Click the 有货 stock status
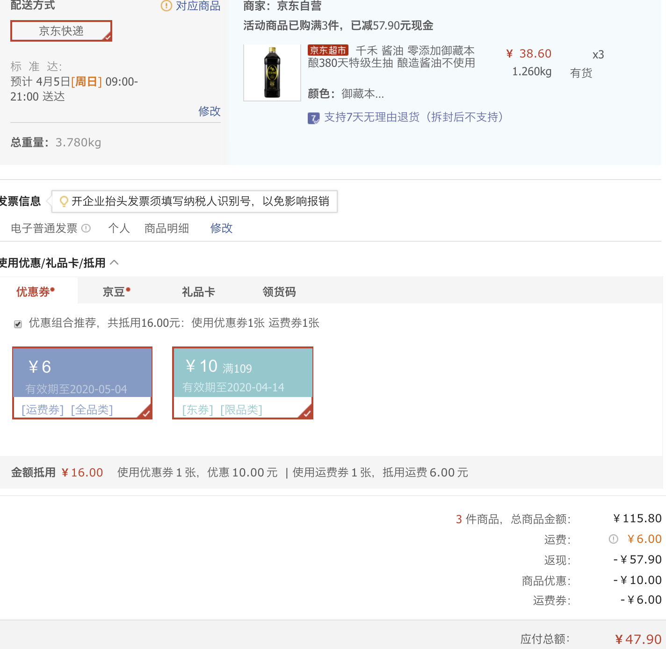The height and width of the screenshot is (649, 666). tap(581, 73)
